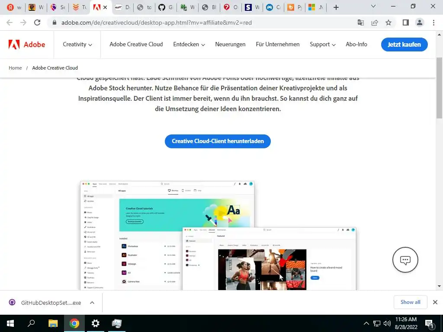
Task: Open the clock showing 11:26 AM
Action: [406, 323]
